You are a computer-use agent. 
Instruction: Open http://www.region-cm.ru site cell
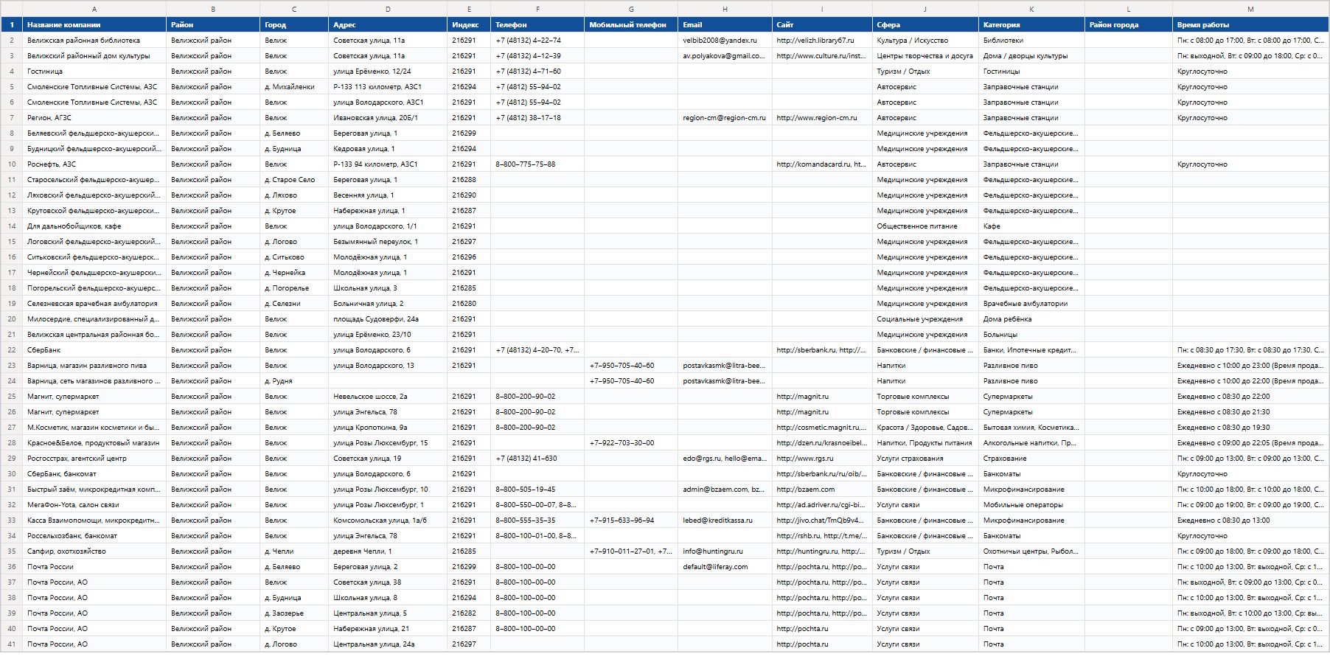(822, 118)
